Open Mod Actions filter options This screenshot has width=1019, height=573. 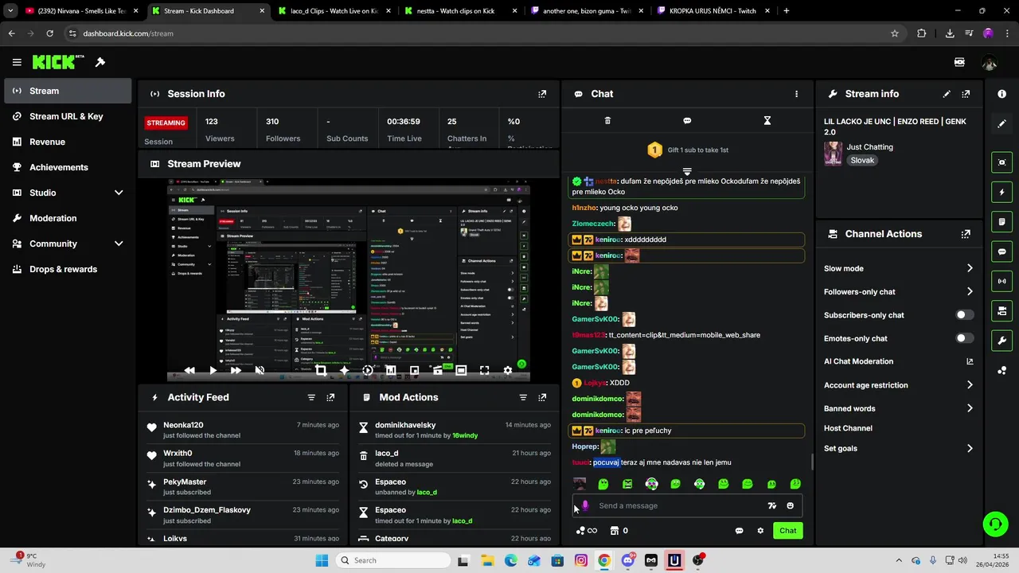tap(523, 397)
